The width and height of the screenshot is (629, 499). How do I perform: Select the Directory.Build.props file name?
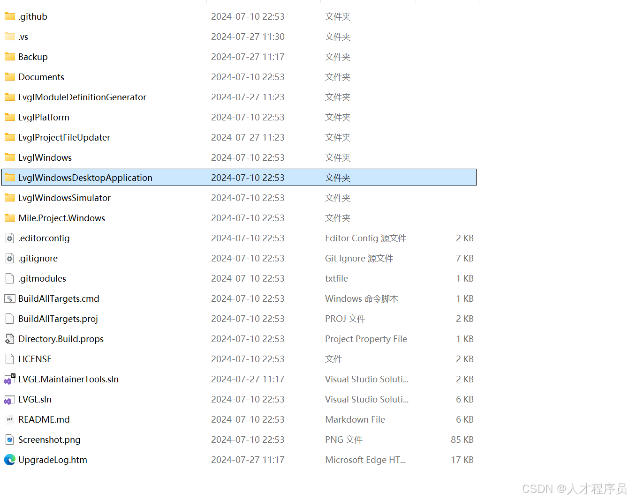coord(61,339)
